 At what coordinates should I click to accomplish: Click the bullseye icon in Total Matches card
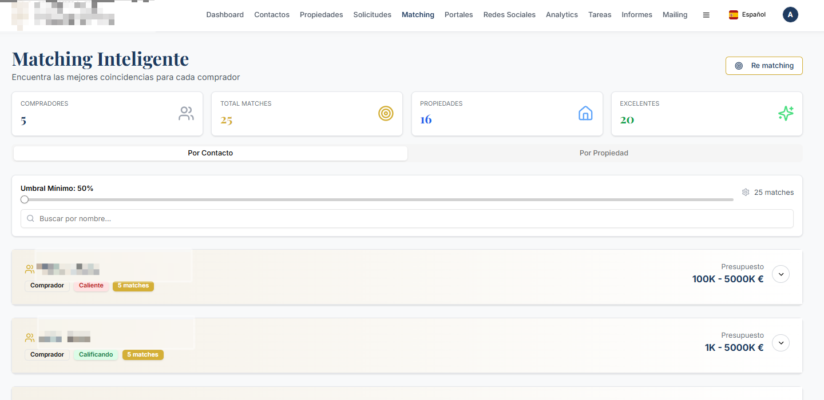click(x=386, y=114)
